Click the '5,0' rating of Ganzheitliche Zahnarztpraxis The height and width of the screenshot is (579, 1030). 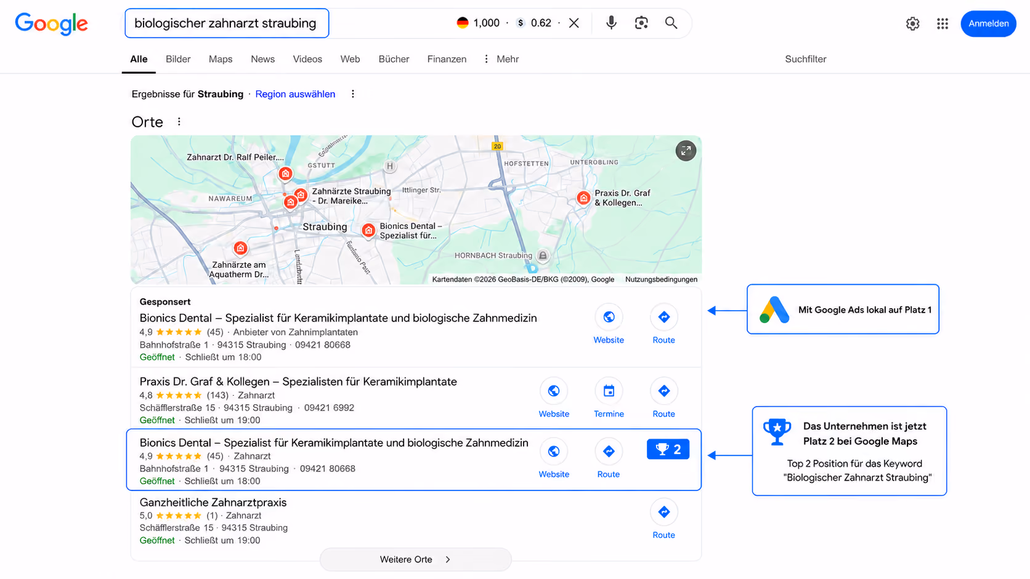pyautogui.click(x=146, y=516)
